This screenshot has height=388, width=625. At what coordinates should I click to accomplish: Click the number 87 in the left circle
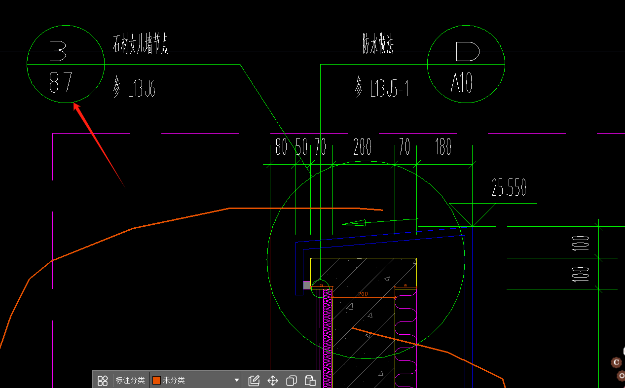(61, 82)
